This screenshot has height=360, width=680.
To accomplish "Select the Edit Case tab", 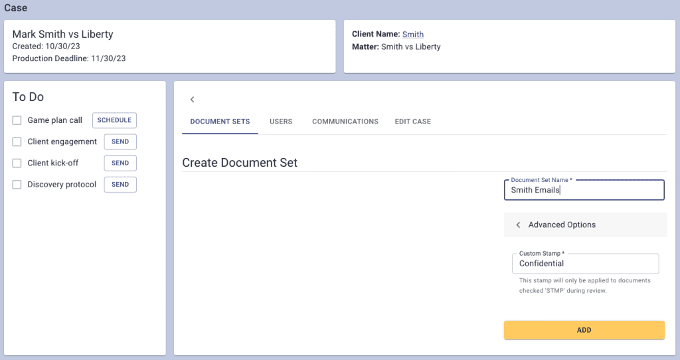I will [x=412, y=122].
